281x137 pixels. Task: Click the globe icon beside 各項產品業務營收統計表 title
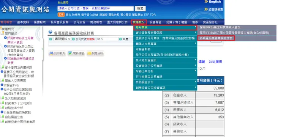tap(50, 32)
